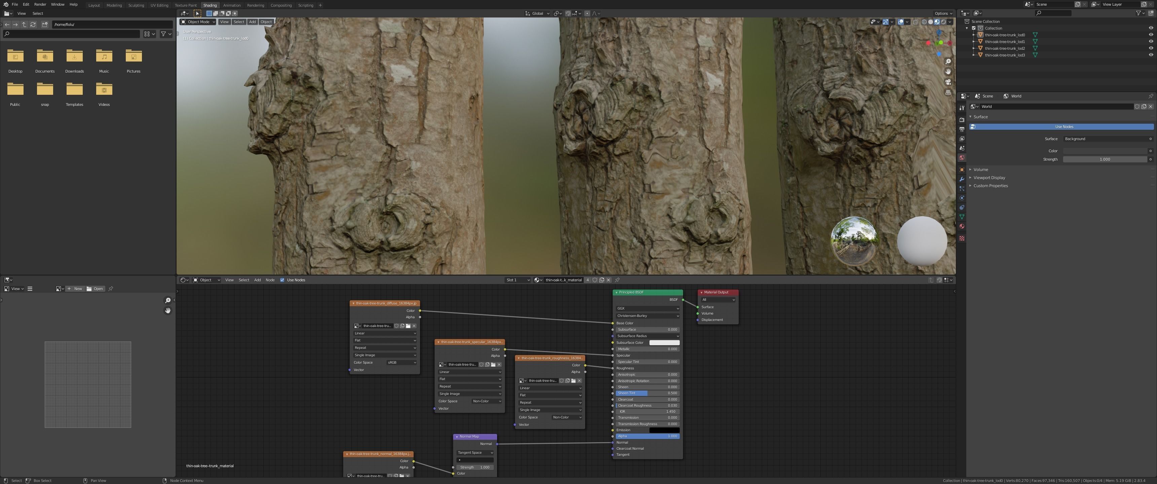Expand the Custom Properties panel
1157x484 pixels.
991,186
